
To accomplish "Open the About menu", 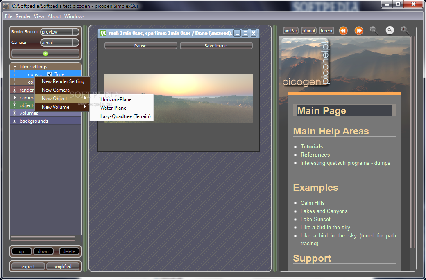I will click(x=54, y=16).
